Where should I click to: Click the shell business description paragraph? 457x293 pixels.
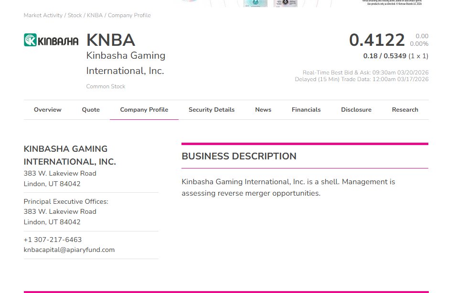(288, 188)
